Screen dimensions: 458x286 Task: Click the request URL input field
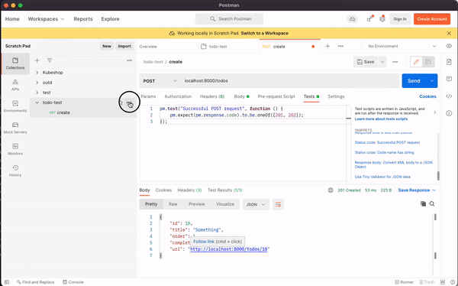tap(289, 81)
